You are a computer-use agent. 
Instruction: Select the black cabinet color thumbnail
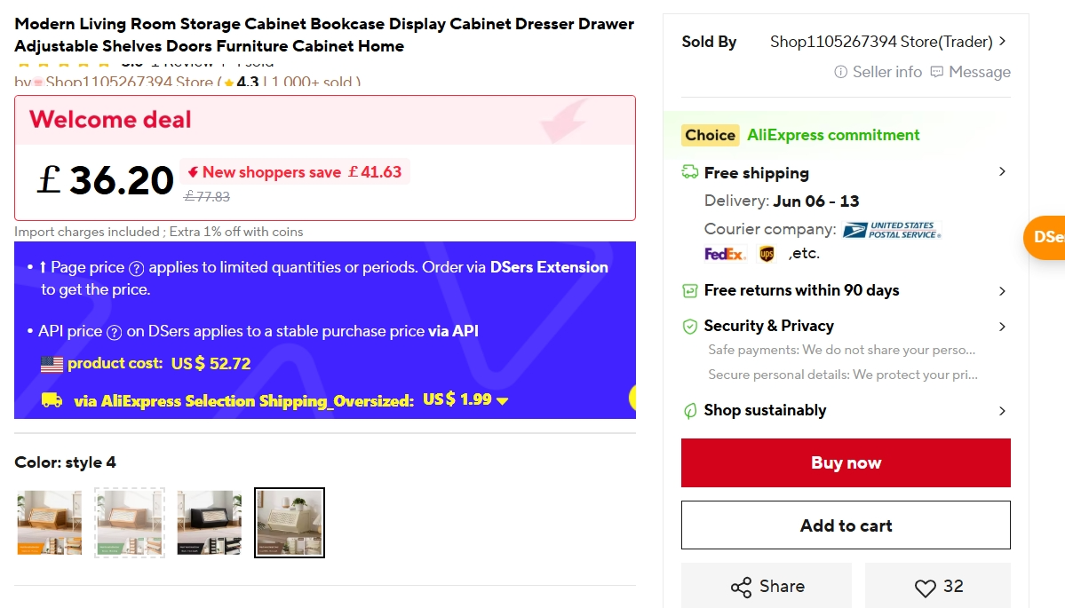pos(210,523)
